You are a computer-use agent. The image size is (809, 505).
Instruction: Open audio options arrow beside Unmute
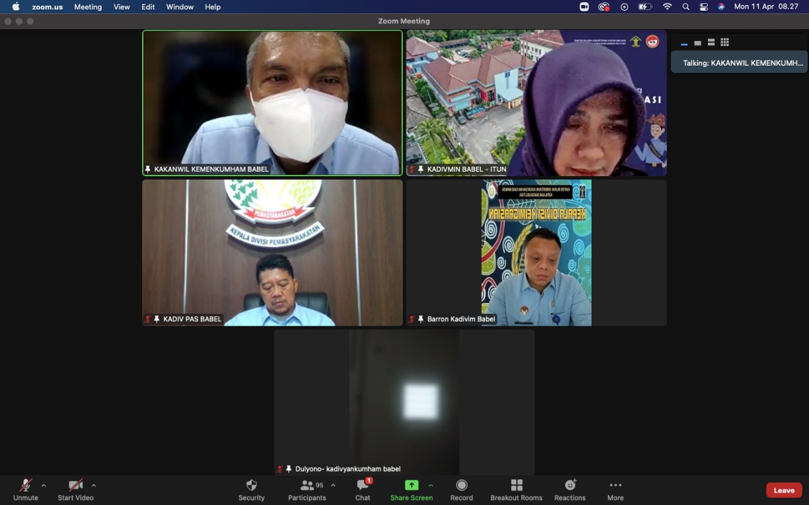click(x=44, y=485)
